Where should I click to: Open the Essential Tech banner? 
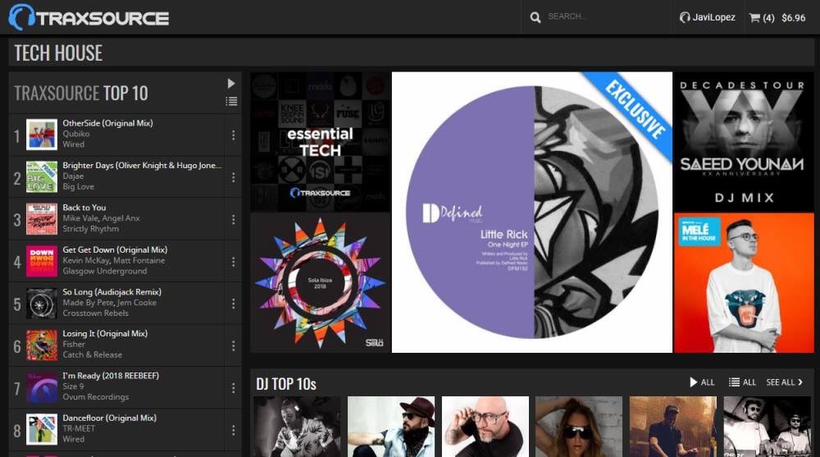click(321, 142)
